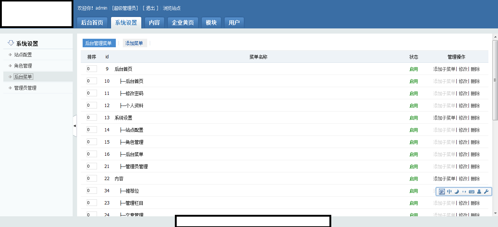The width and height of the screenshot is (498, 227).
Task: Open IME settings wrench icon
Action: point(486,192)
